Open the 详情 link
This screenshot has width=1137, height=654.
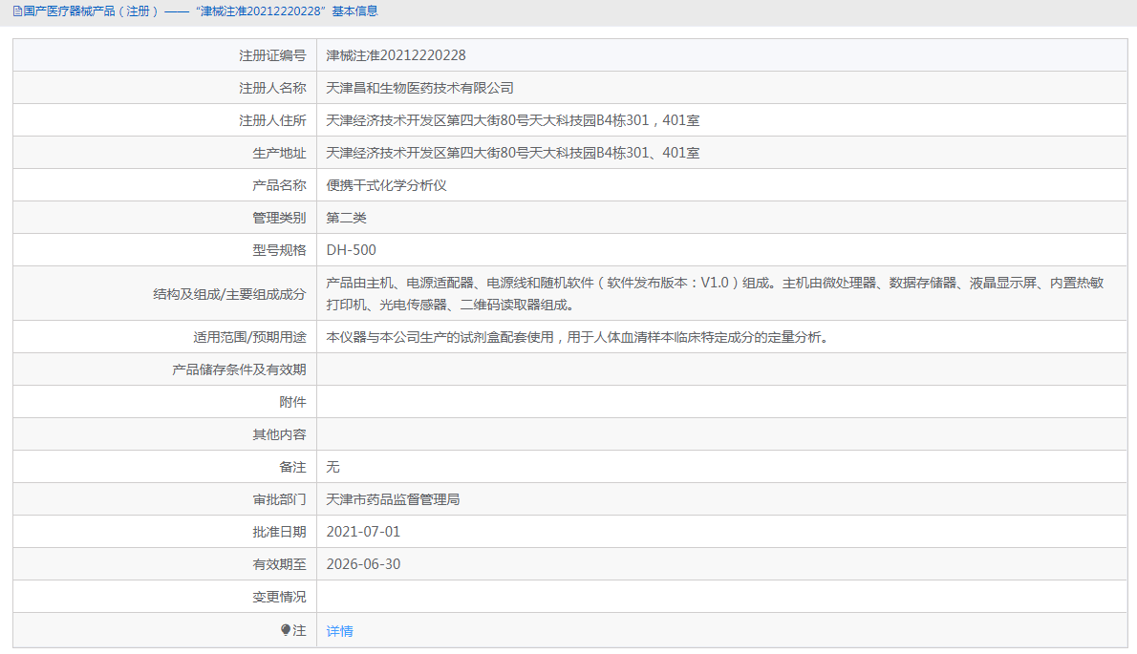point(339,631)
